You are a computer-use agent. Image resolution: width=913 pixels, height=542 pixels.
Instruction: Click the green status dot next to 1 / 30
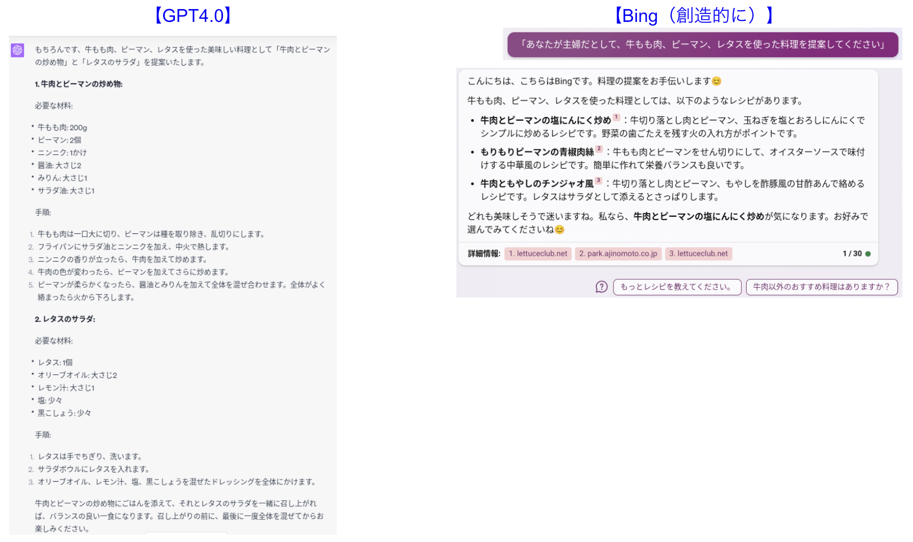tap(868, 254)
